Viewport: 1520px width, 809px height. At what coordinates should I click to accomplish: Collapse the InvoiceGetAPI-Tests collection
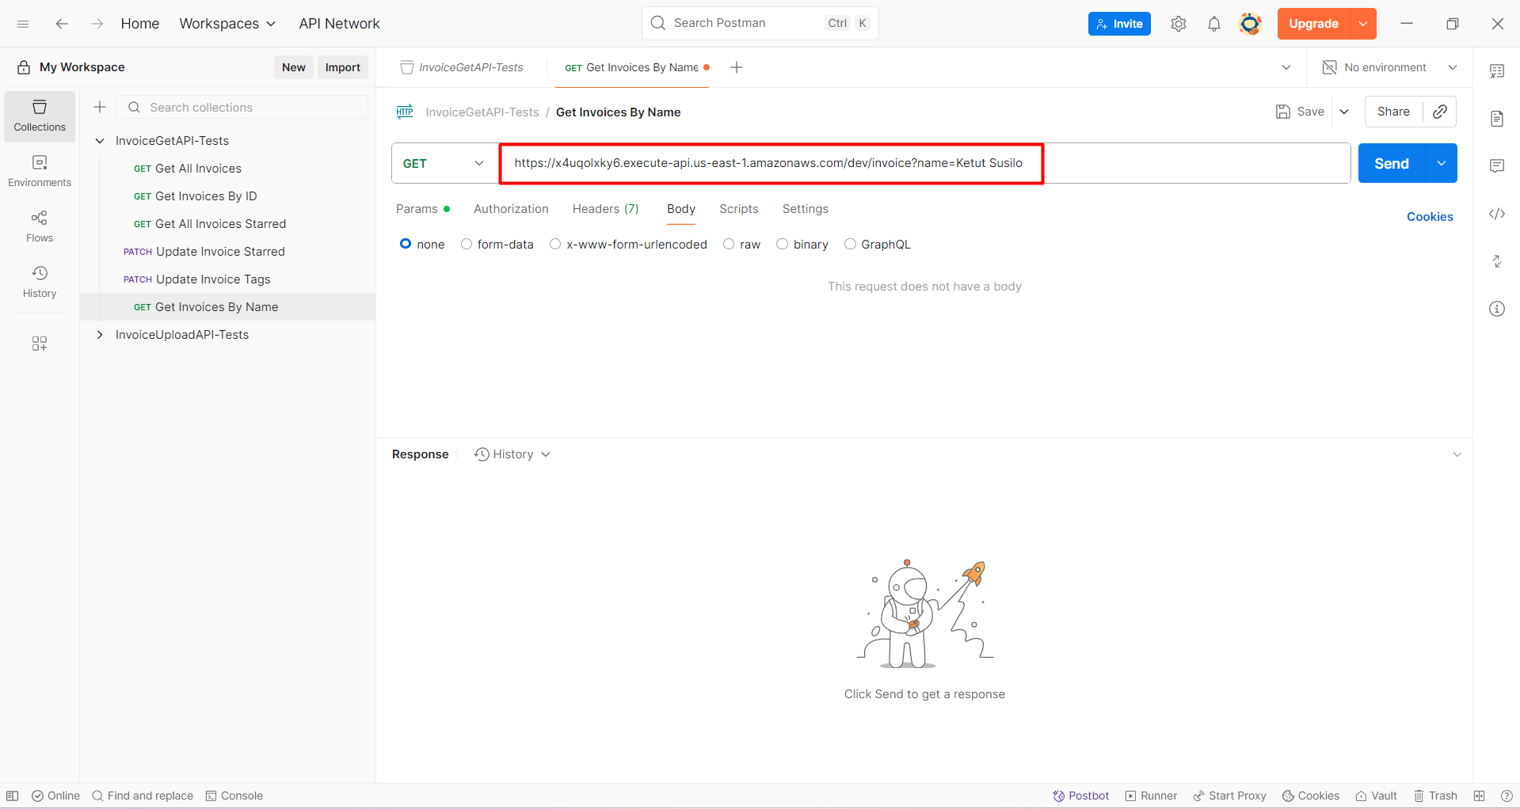click(x=100, y=140)
